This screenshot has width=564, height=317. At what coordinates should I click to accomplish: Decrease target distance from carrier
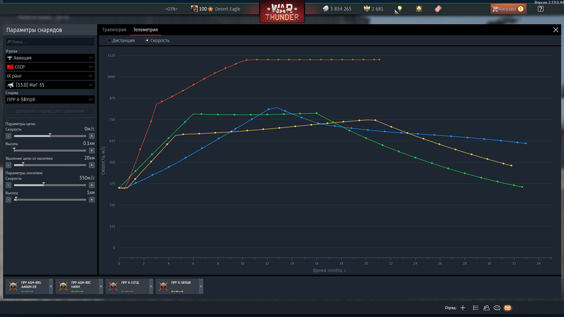pyautogui.click(x=8, y=165)
